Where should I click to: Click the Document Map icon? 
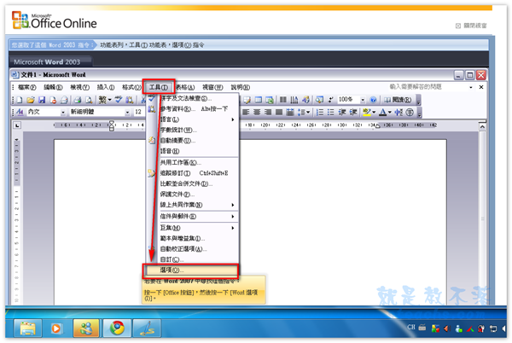click(319, 100)
